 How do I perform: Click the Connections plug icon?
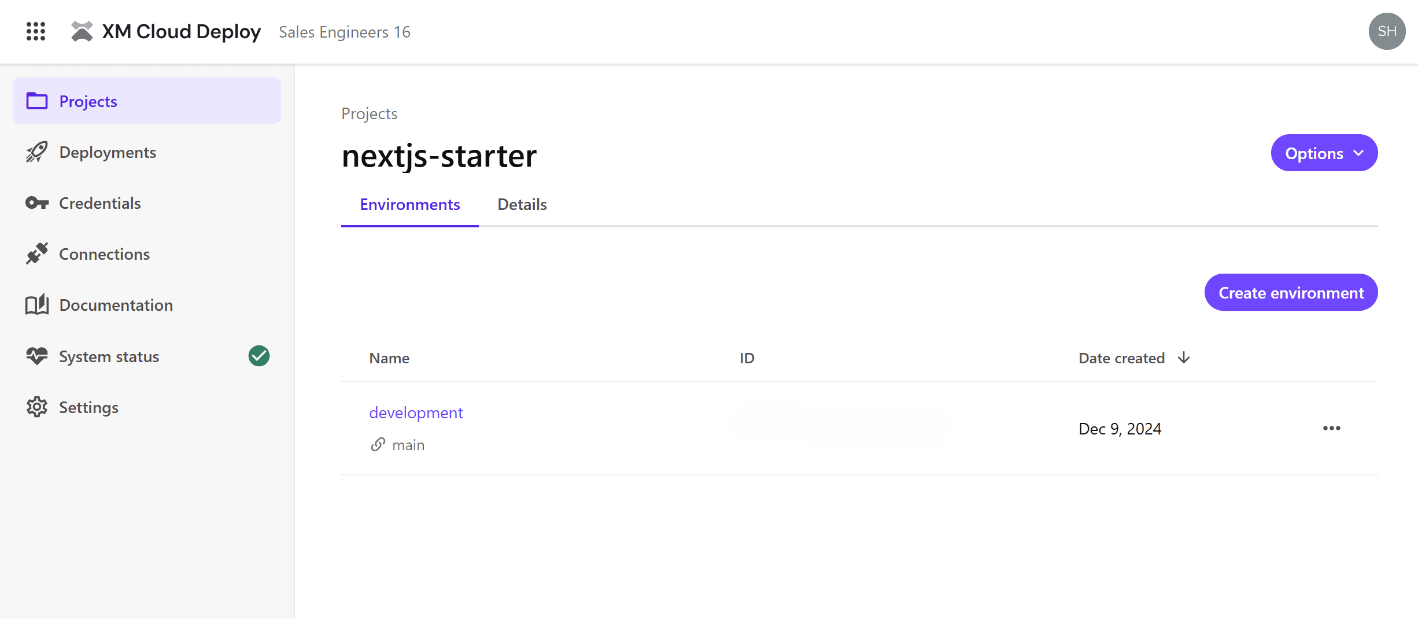tap(37, 254)
